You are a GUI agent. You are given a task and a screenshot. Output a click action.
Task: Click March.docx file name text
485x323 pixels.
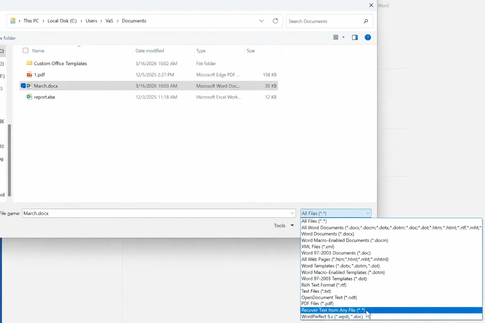click(x=46, y=86)
